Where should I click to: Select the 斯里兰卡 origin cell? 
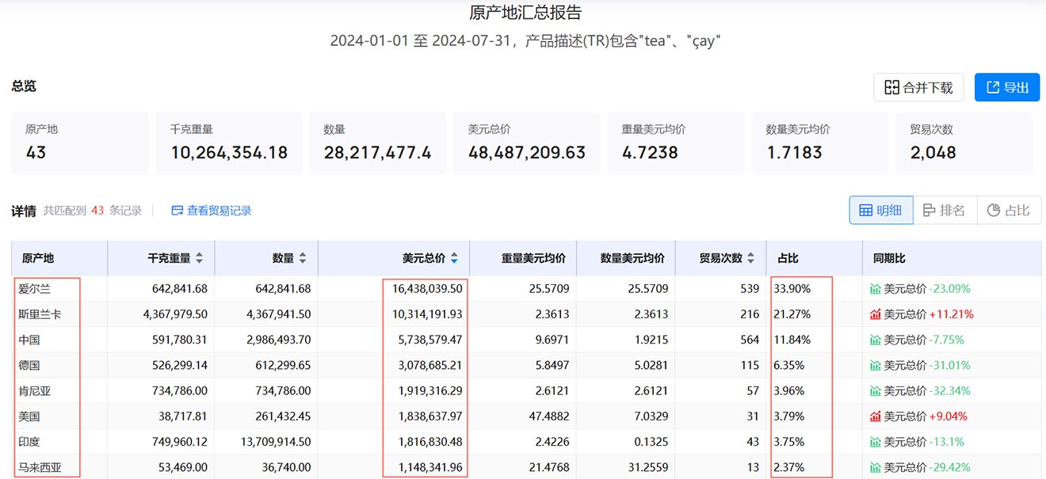click(x=59, y=314)
